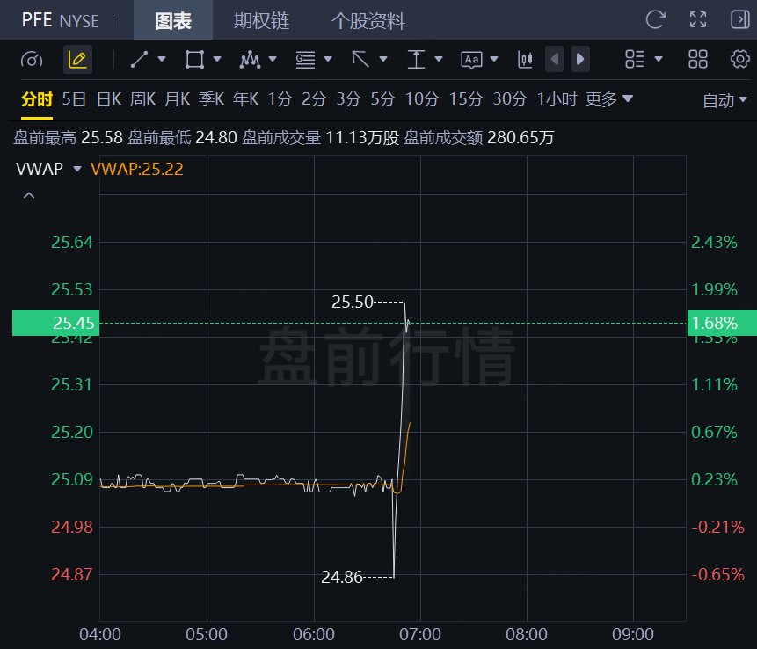Image resolution: width=757 pixels, height=649 pixels.
Task: Select the 分时 timeframe
Action: click(37, 99)
